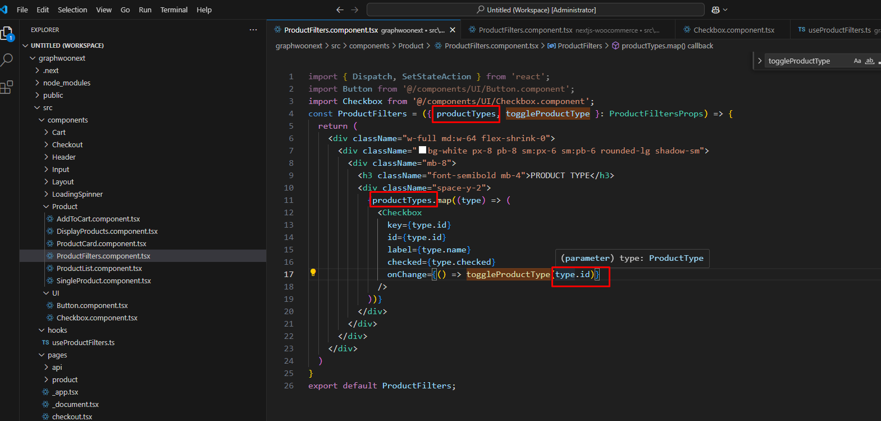Toggle Match Whole Word in find widget
The height and width of the screenshot is (421, 881).
click(x=869, y=61)
